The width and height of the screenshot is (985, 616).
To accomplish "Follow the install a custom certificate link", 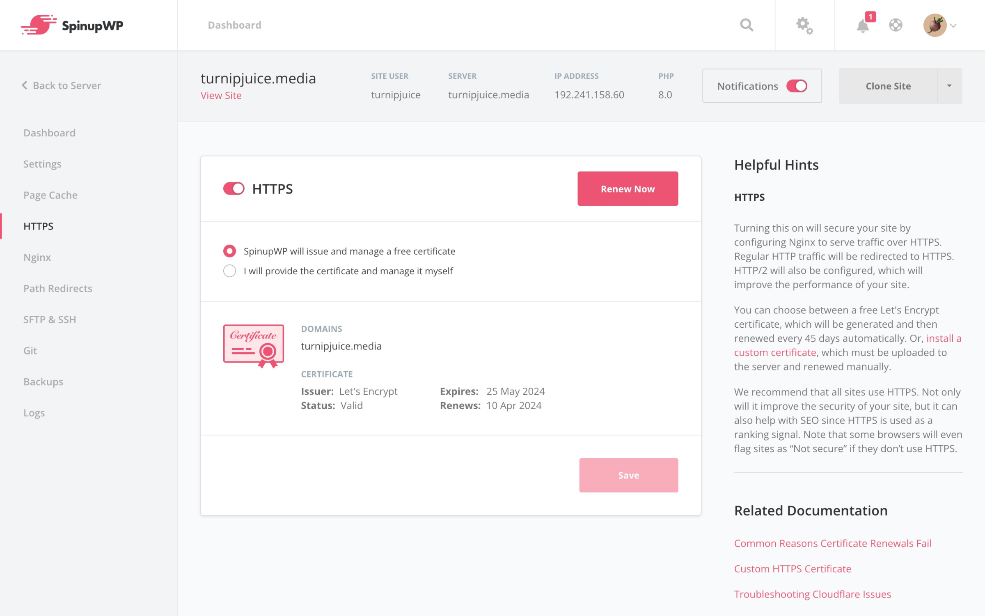I will click(x=944, y=338).
